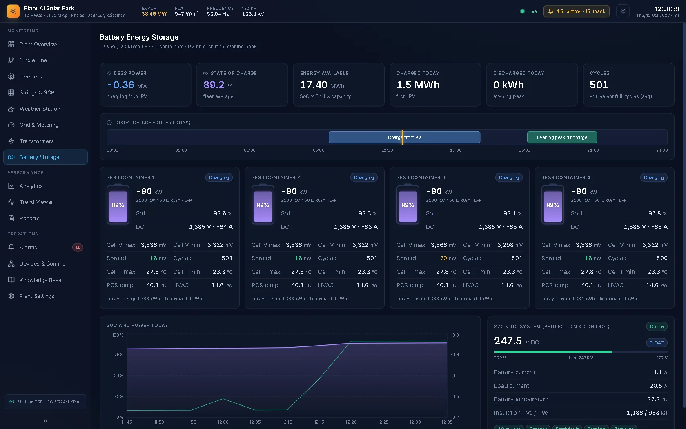The image size is (686, 429).
Task: Go to Inverters page
Action: [x=45, y=76]
